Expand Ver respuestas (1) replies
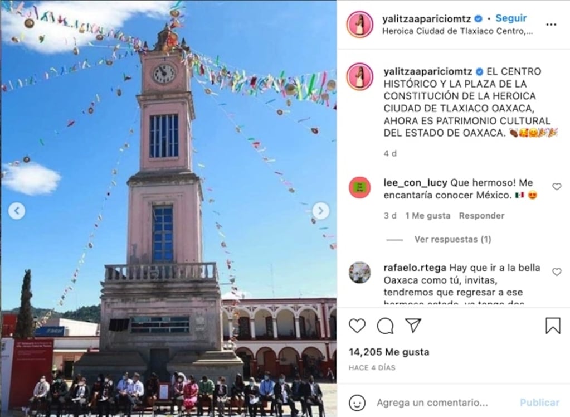Image resolution: width=570 pixels, height=417 pixels. pyautogui.click(x=452, y=239)
